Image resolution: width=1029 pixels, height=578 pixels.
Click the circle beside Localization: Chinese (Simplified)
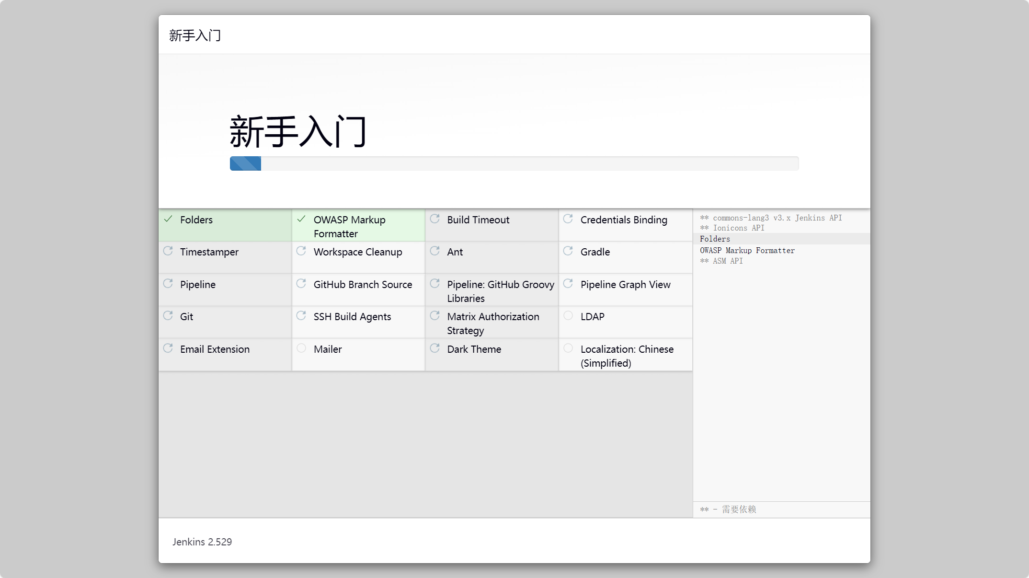tap(568, 348)
